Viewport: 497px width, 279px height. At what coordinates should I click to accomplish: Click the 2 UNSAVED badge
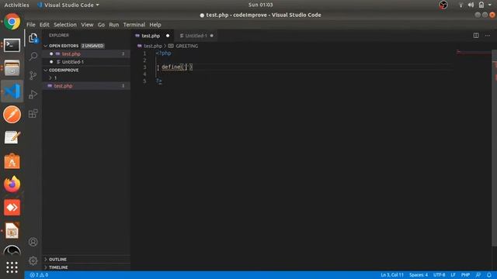pyautogui.click(x=92, y=46)
